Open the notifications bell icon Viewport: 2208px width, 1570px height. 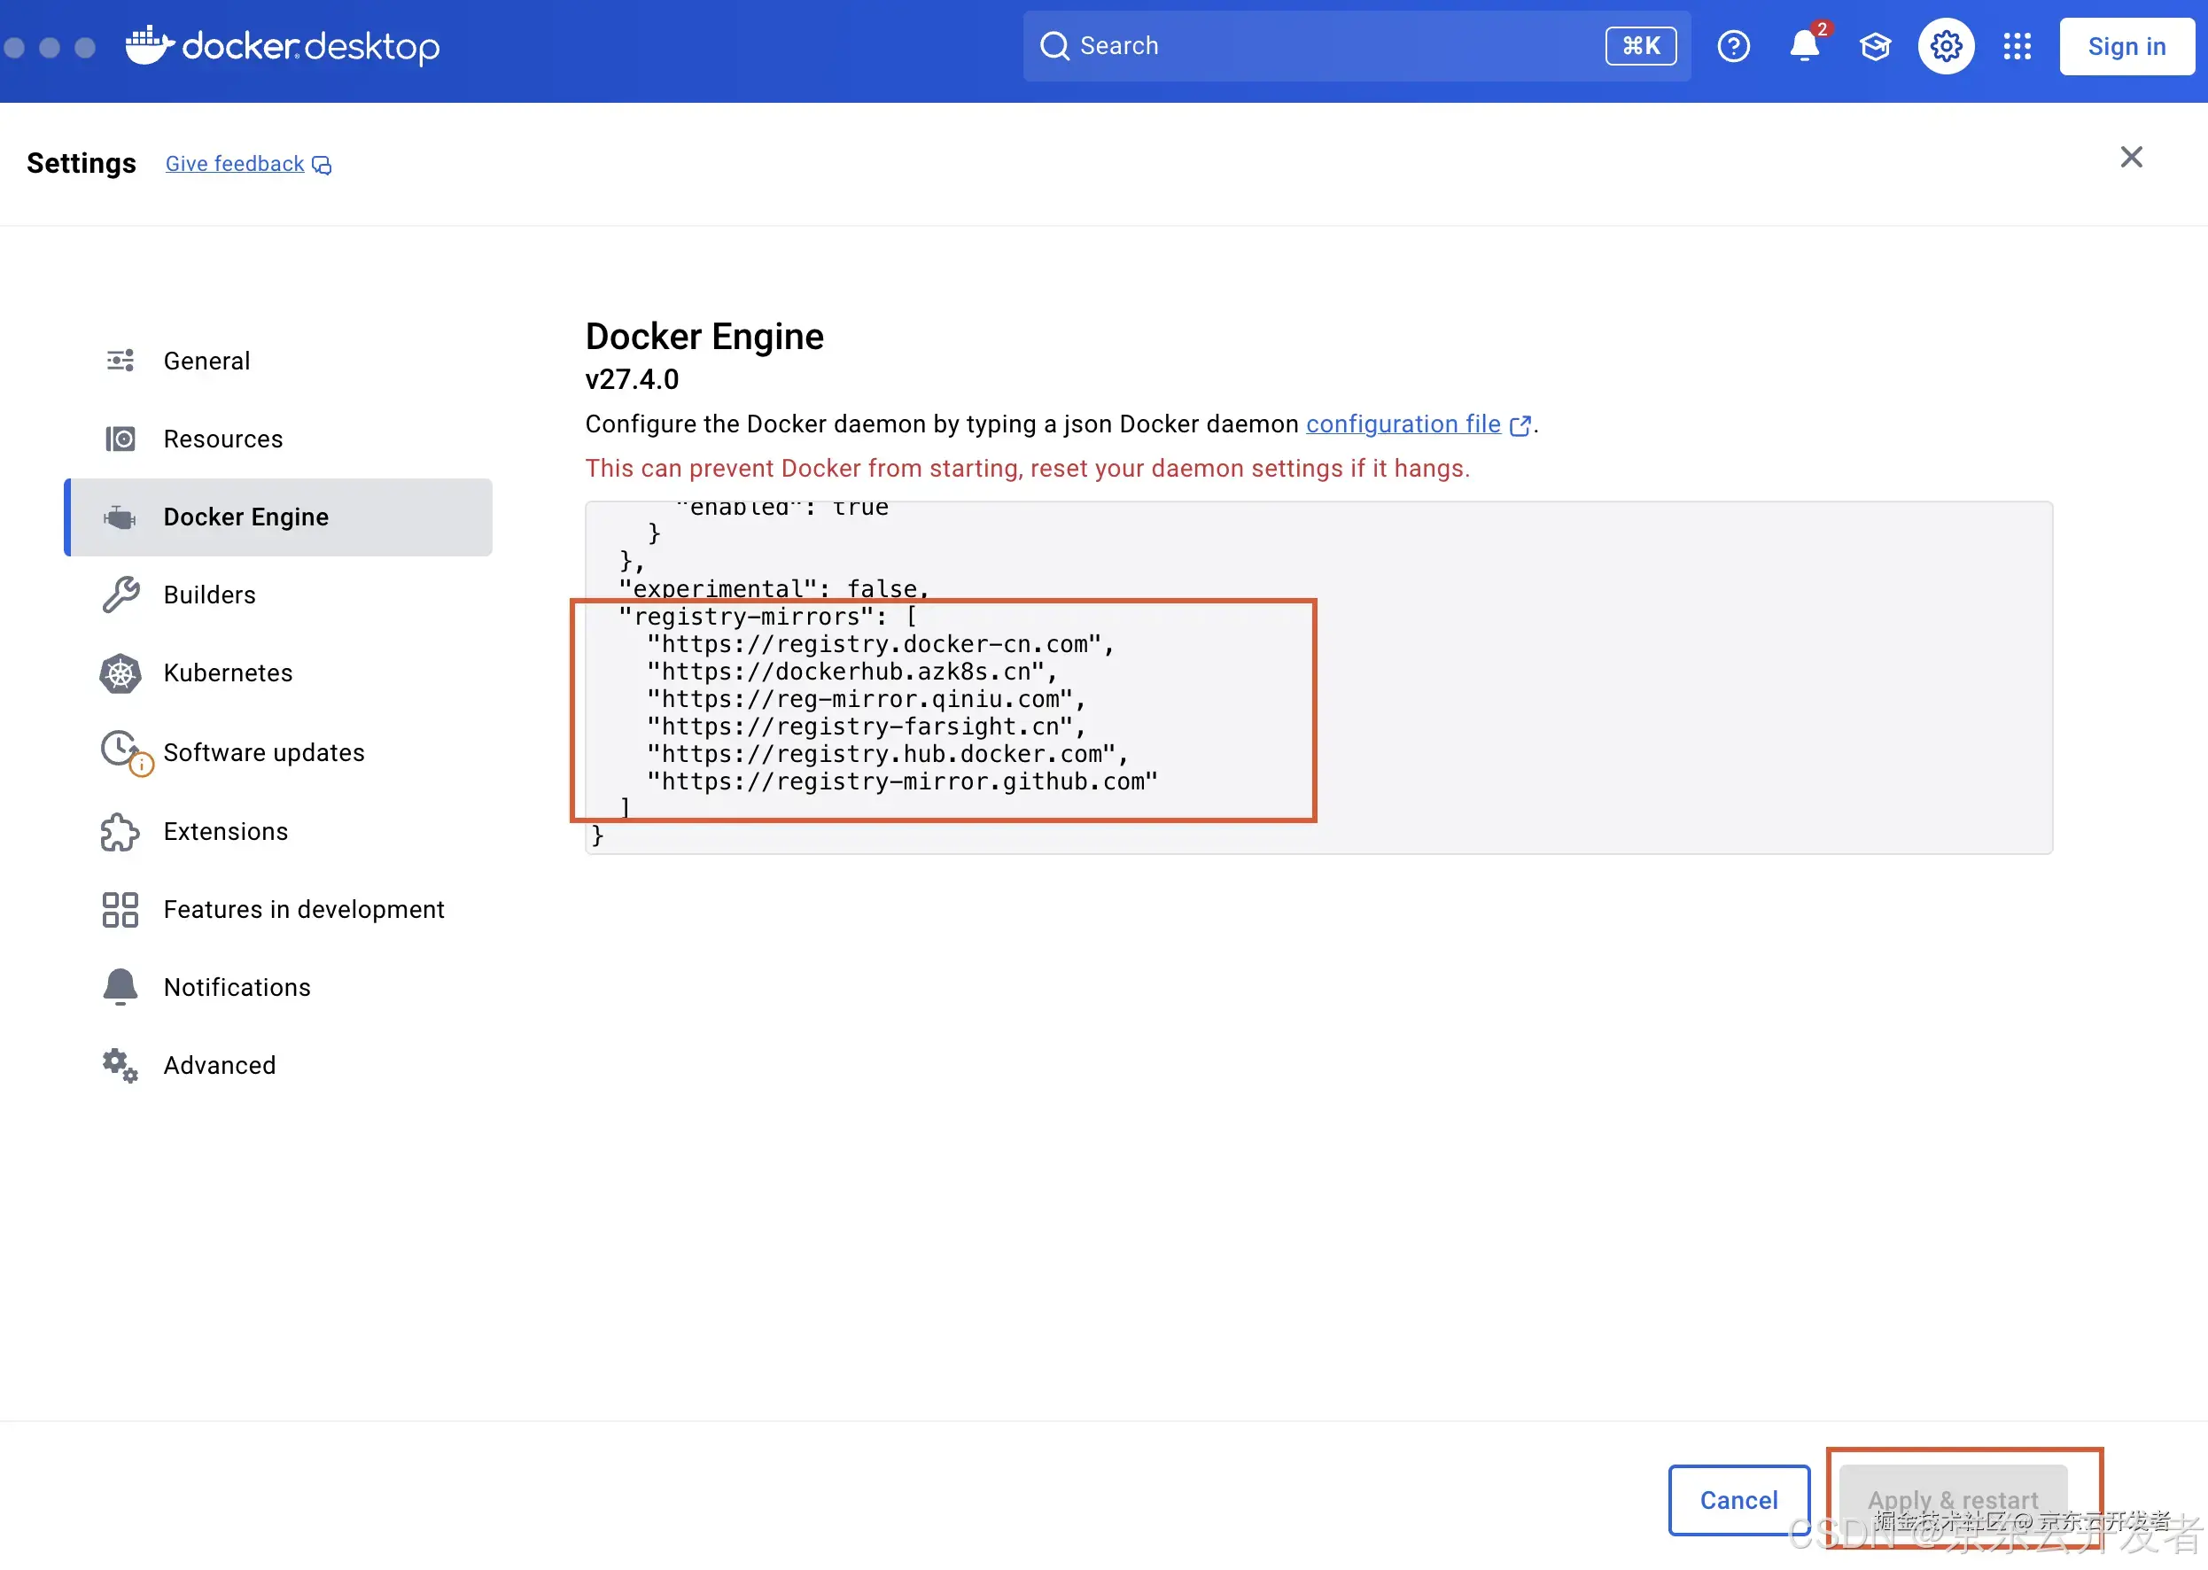(1804, 45)
